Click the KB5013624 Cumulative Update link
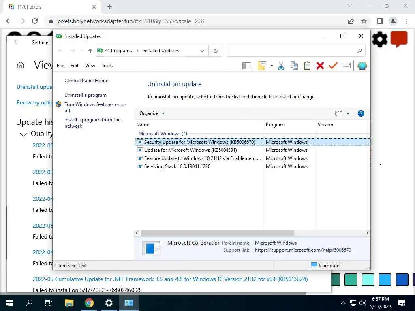 (170, 279)
